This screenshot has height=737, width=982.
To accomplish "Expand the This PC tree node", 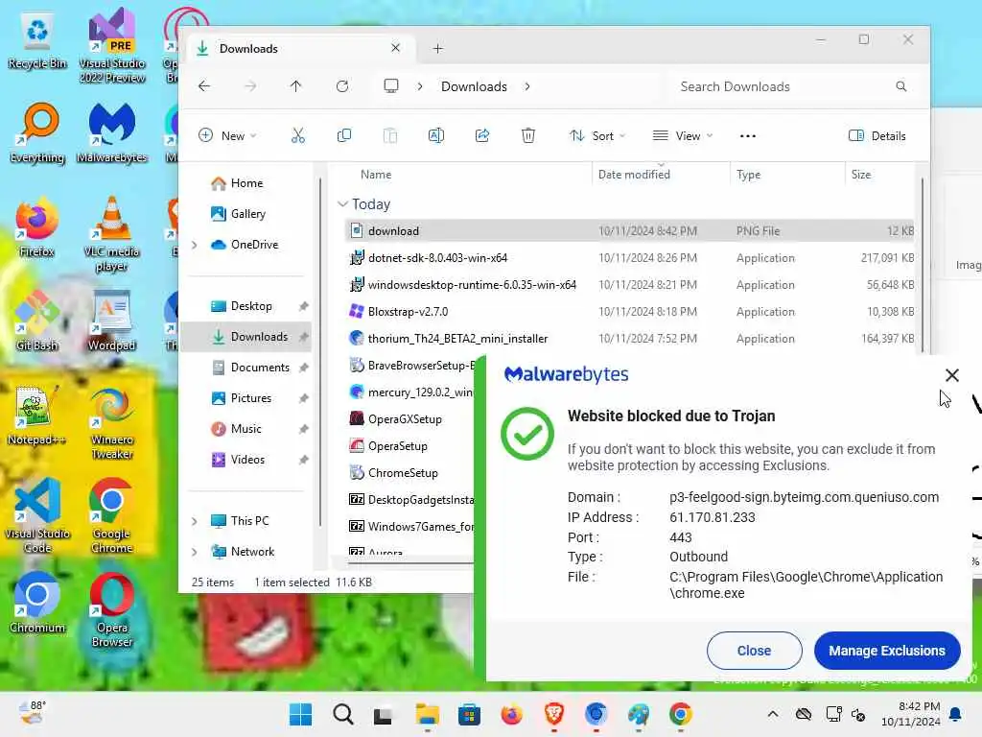I will click(195, 521).
